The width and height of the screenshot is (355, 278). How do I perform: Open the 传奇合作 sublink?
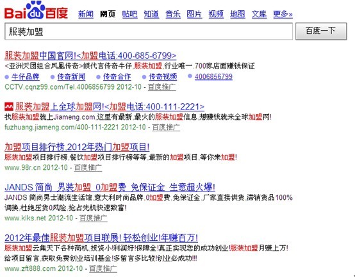117,77
